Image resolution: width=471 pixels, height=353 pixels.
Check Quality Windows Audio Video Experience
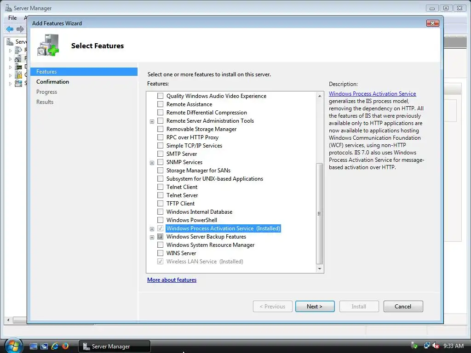[161, 96]
